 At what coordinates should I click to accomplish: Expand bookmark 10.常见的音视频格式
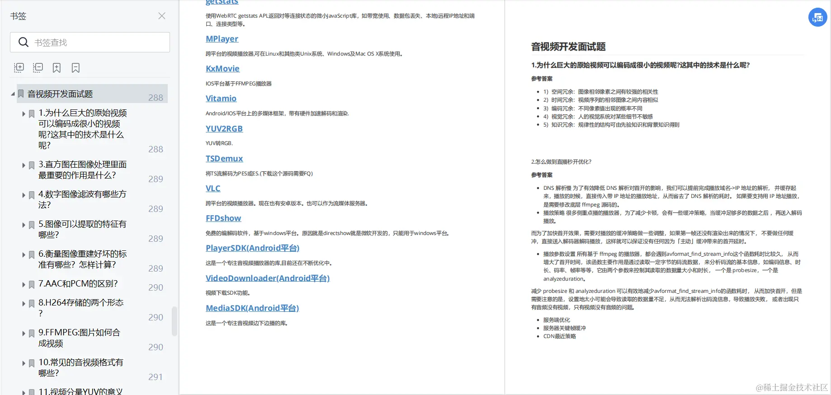24,363
